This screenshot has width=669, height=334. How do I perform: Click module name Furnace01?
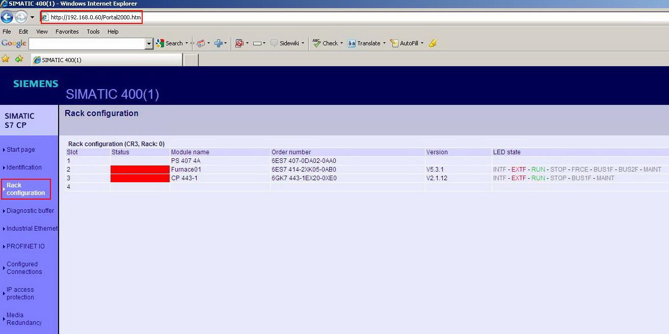pyautogui.click(x=186, y=170)
